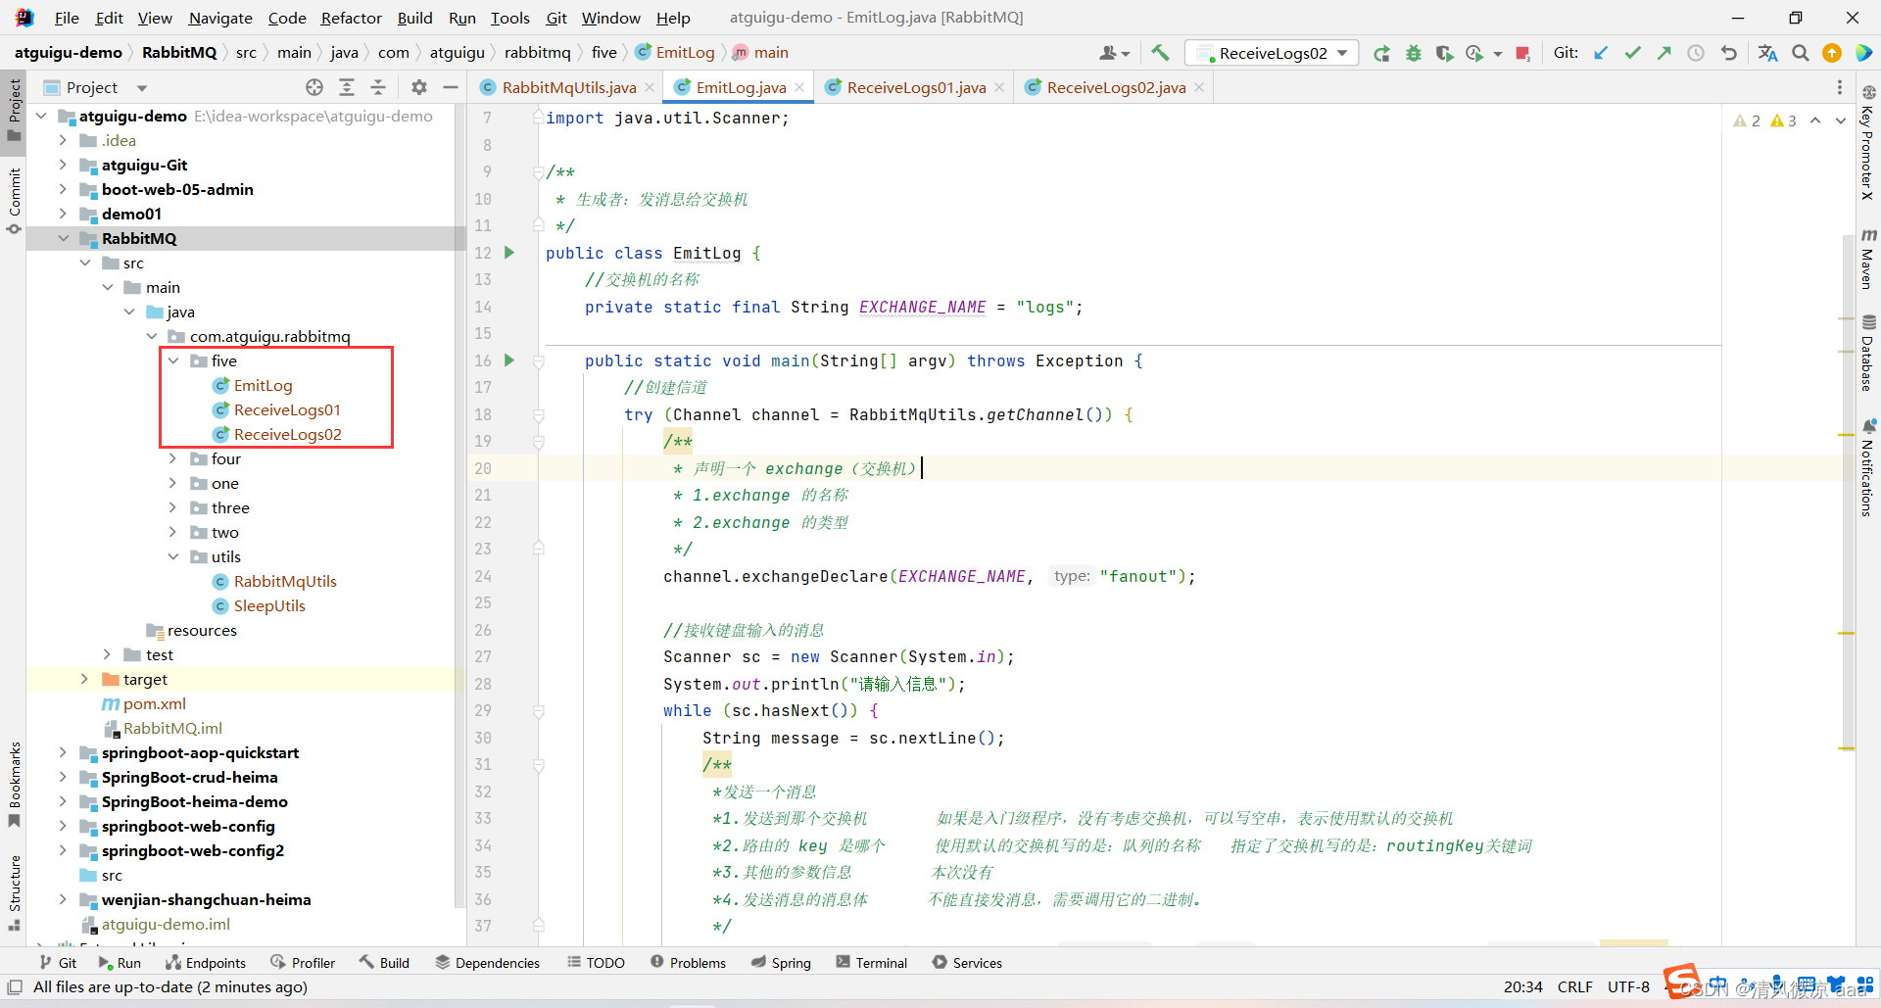Expand the four package folder
The height and width of the screenshot is (1008, 1881).
tap(174, 458)
